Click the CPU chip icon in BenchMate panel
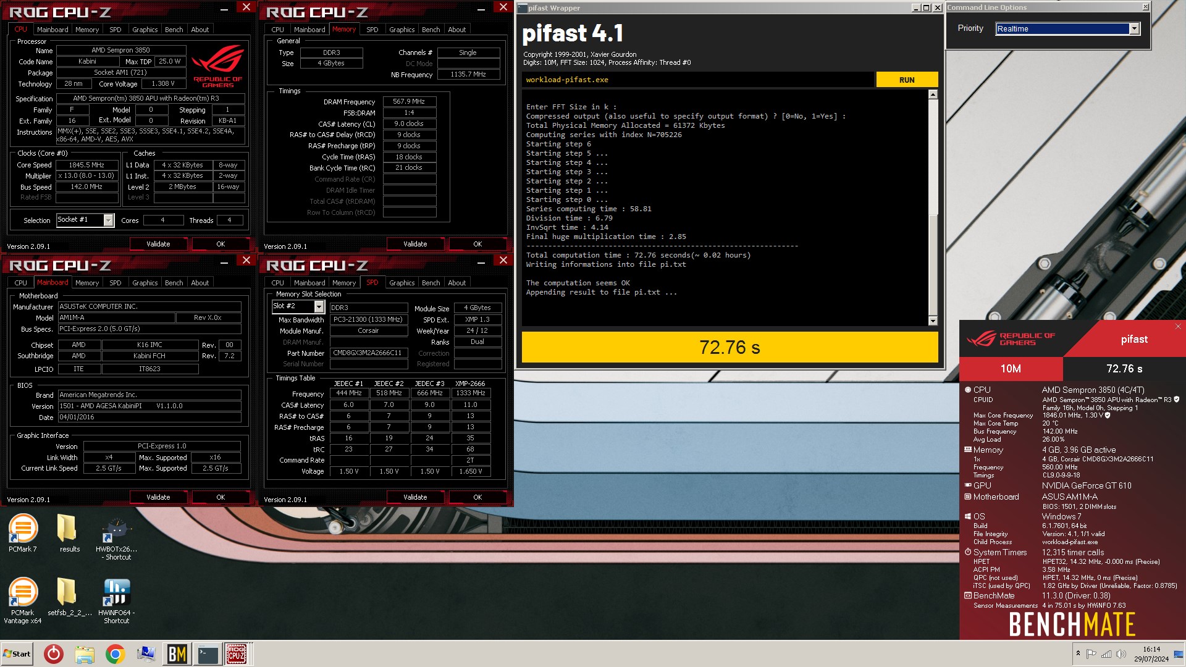Viewport: 1186px width, 667px height. coord(968,390)
